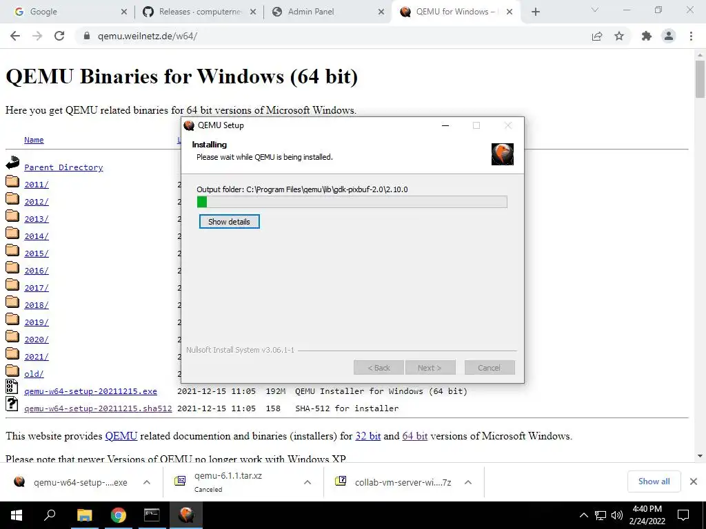This screenshot has height=529, width=706.
Task: Open the Chrome profile avatar
Action: pyautogui.click(x=669, y=36)
